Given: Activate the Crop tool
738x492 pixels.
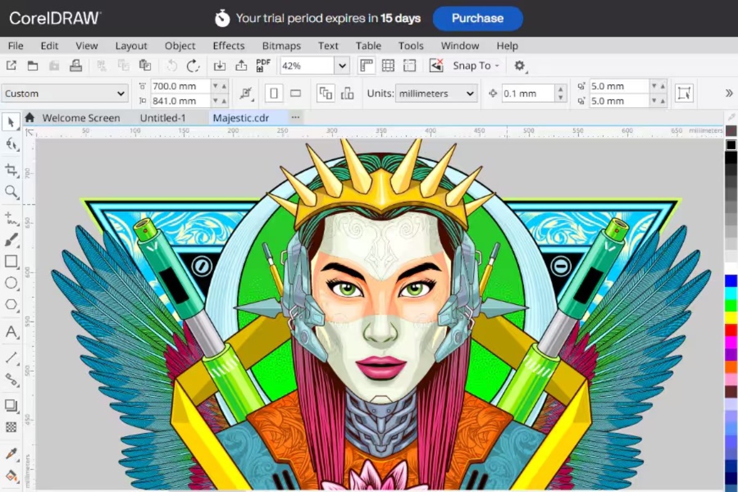Looking at the screenshot, I should (10, 168).
